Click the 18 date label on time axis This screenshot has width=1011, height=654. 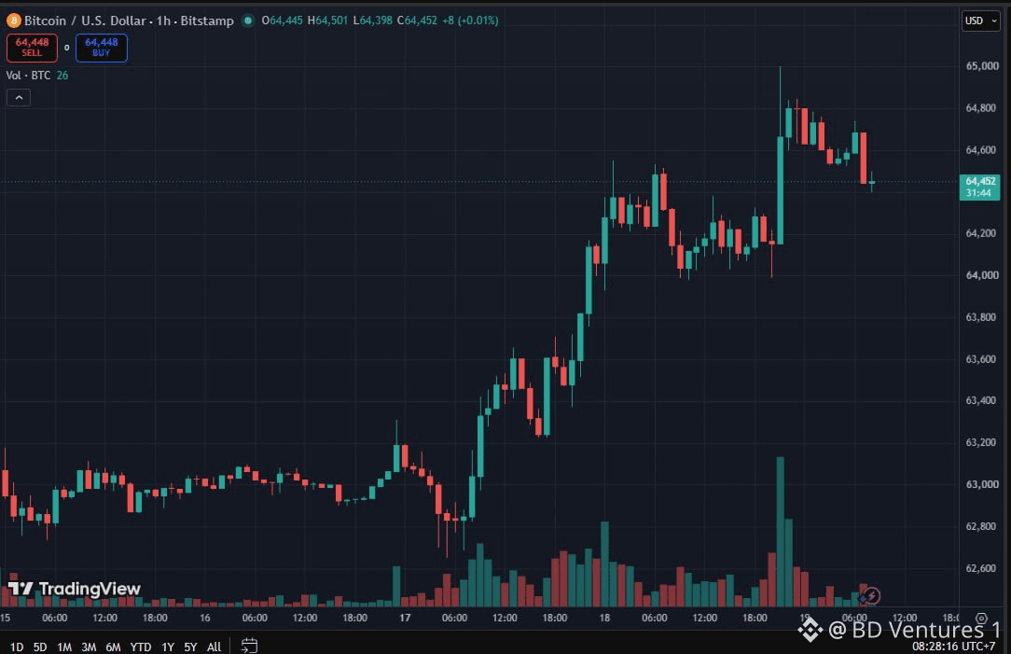coord(604,618)
